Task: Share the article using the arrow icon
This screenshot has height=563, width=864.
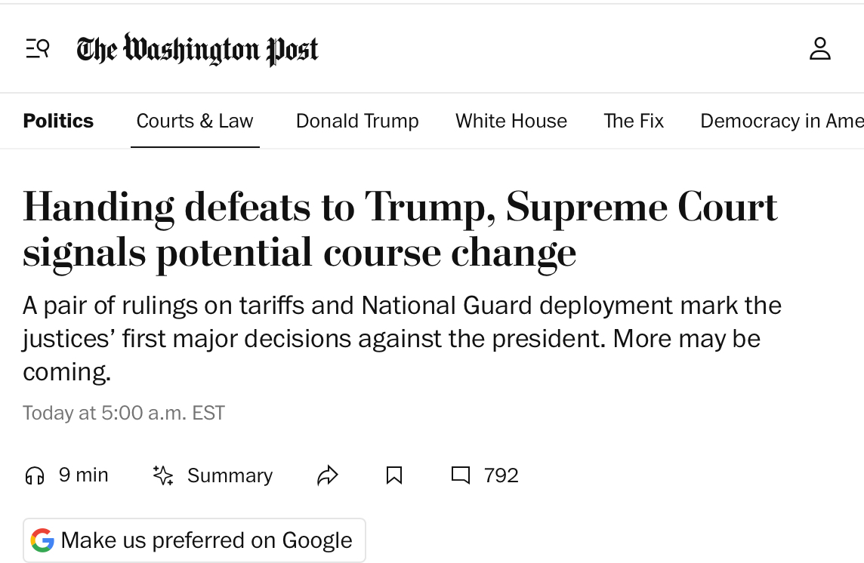Action: point(327,475)
